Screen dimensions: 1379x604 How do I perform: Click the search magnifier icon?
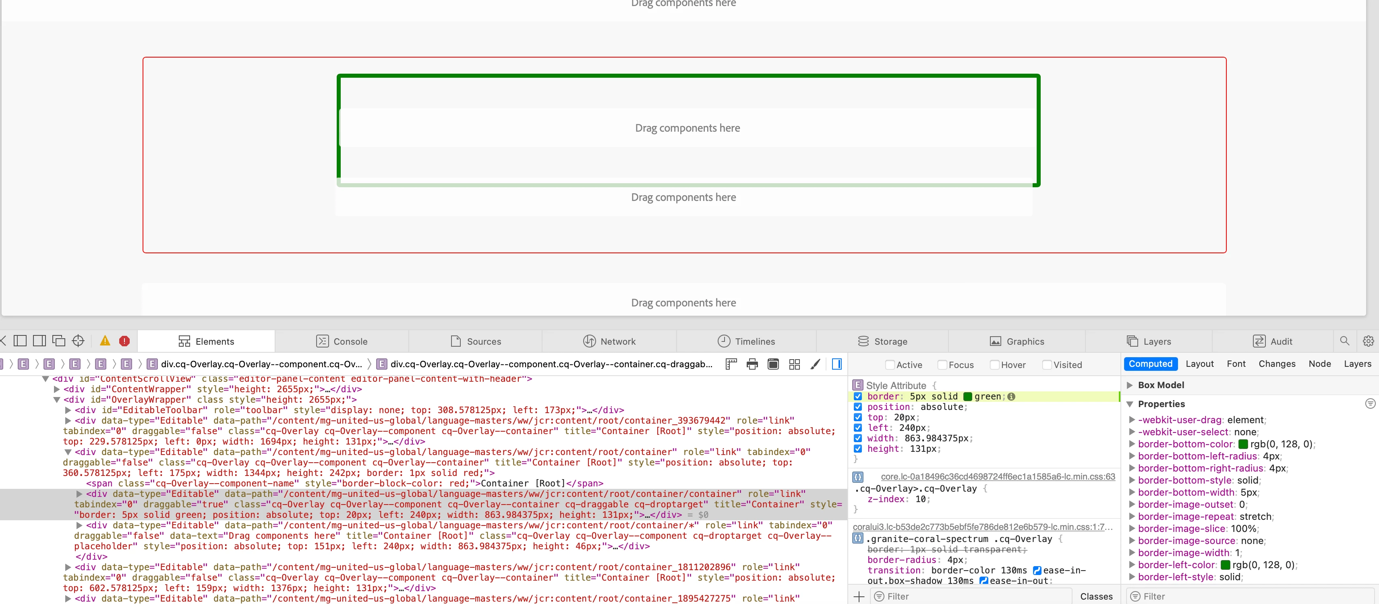click(1345, 341)
